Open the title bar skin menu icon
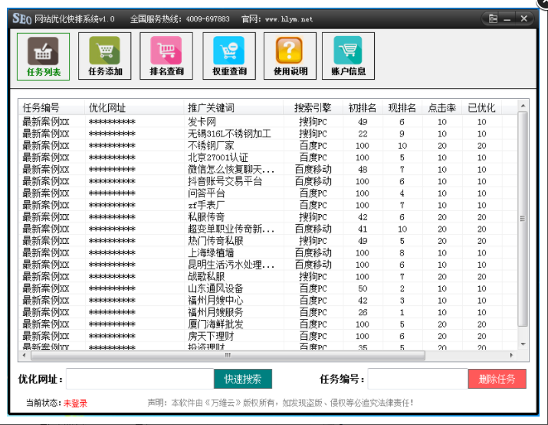This screenshot has width=548, height=425. pyautogui.click(x=493, y=18)
